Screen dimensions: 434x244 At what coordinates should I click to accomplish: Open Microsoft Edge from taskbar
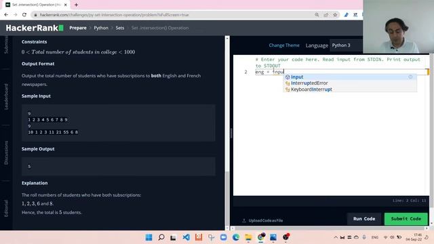(236, 237)
